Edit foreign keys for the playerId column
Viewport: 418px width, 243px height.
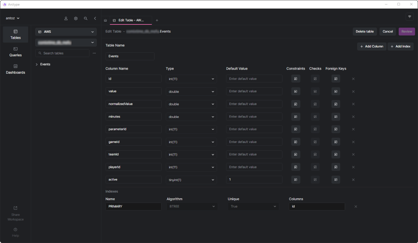pos(336,167)
